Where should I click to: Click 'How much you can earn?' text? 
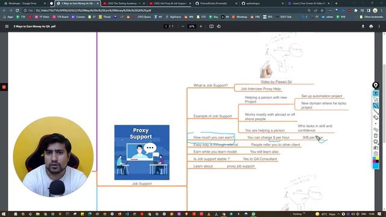pyautogui.click(x=214, y=137)
